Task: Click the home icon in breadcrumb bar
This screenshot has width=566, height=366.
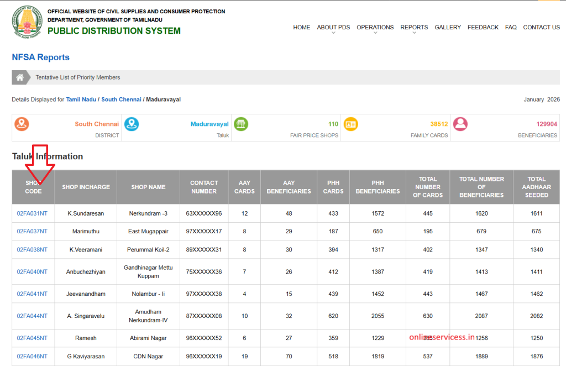Action: 20,77
